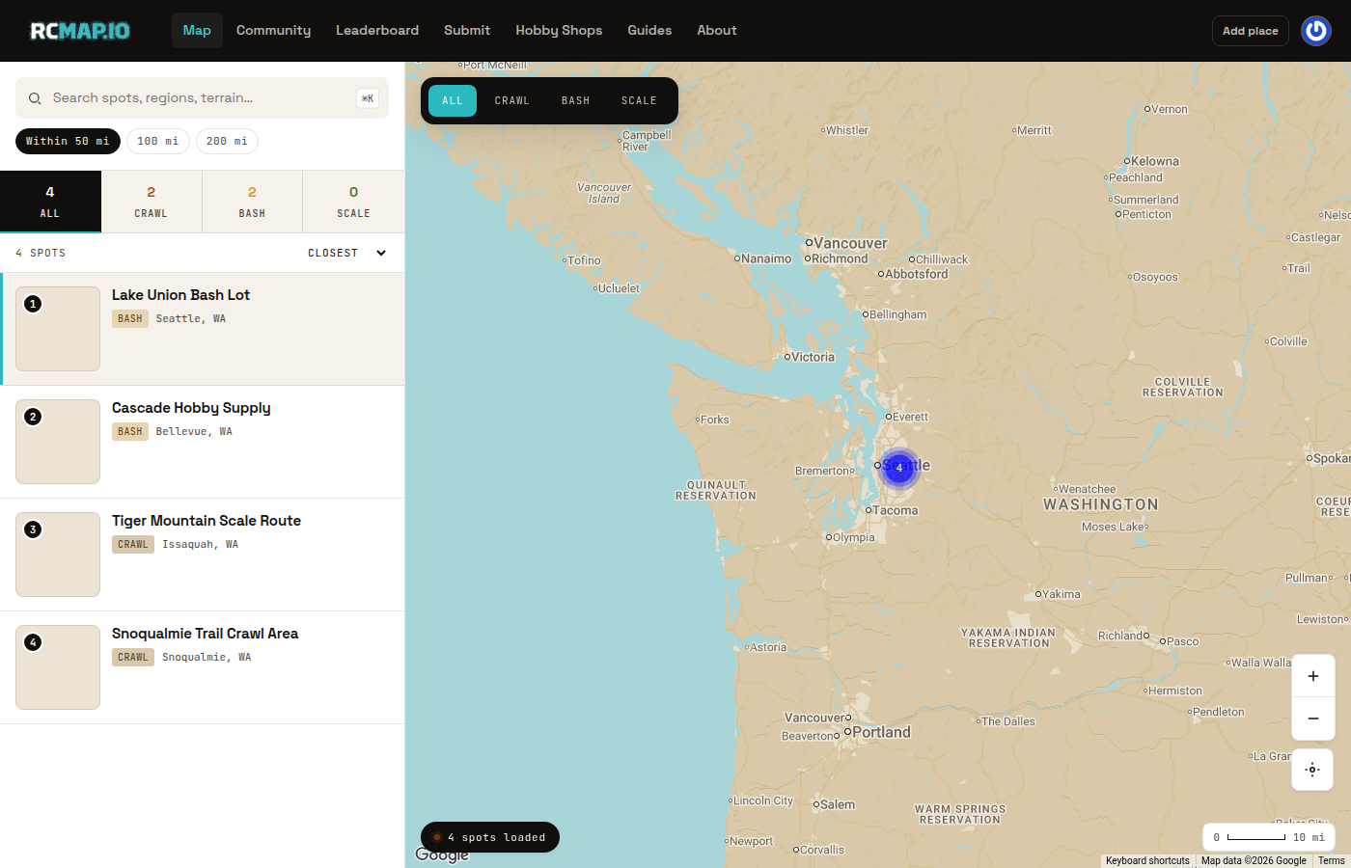The height and width of the screenshot is (868, 1351).
Task: Select Lake Union Bash Lot title
Action: point(180,295)
